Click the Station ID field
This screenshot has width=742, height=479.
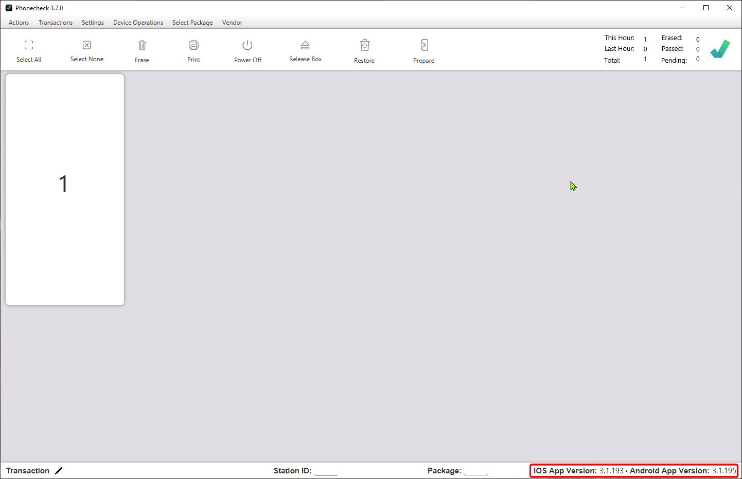(326, 471)
